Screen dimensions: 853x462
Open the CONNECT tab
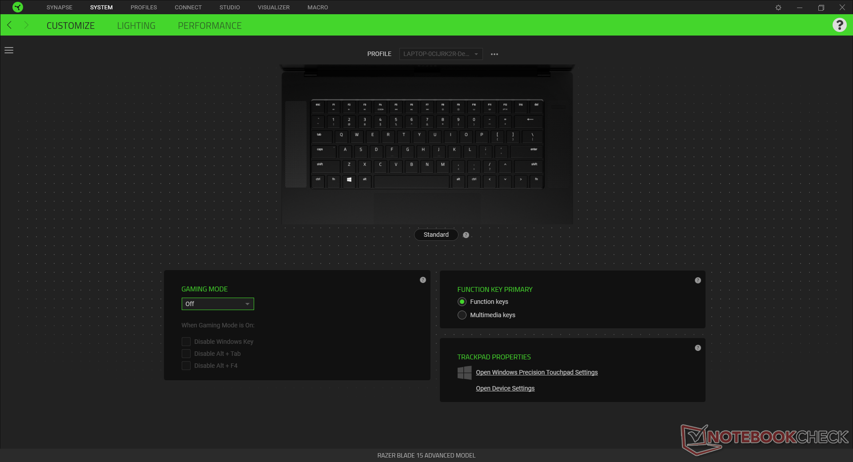[188, 8]
